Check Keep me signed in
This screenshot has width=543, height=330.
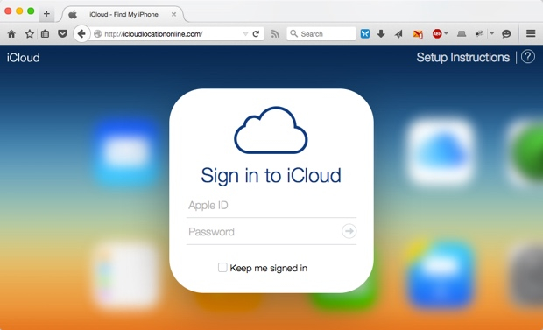(x=222, y=267)
